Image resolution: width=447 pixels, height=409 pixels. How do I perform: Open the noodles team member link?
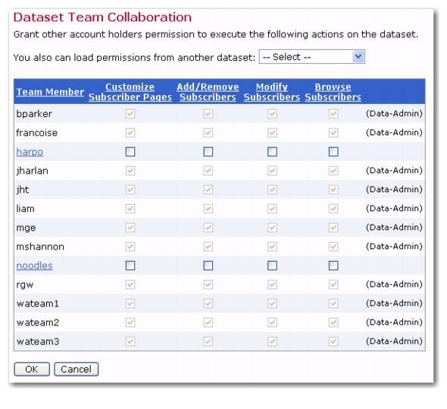point(35,266)
